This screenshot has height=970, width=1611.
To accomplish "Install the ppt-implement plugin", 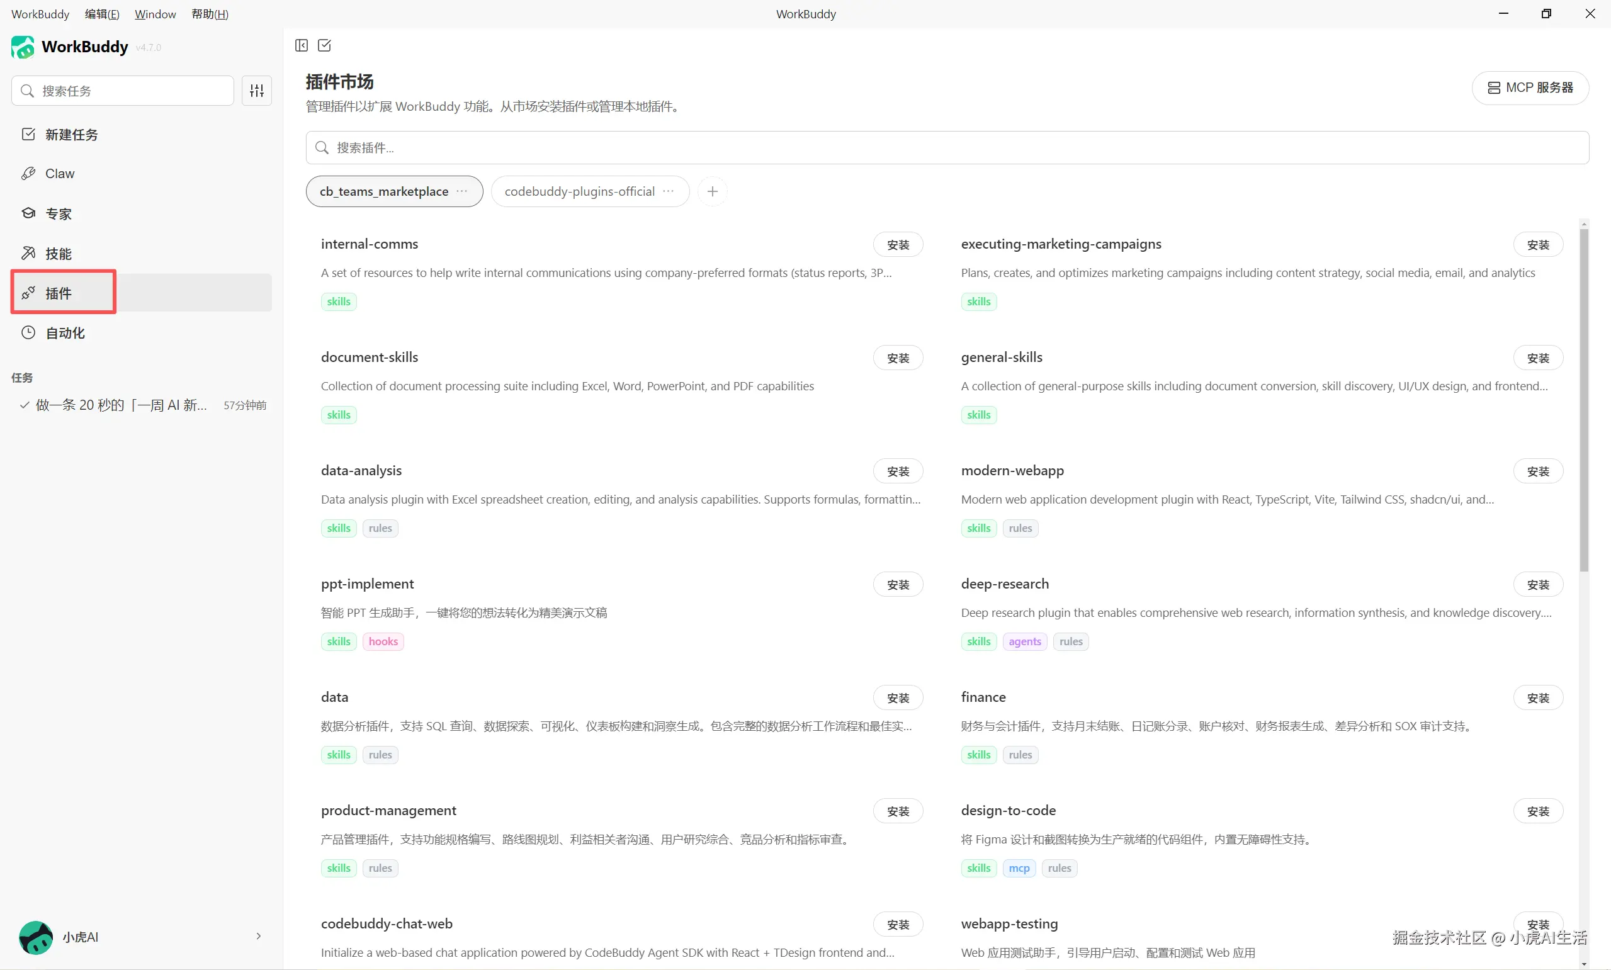I will (898, 584).
